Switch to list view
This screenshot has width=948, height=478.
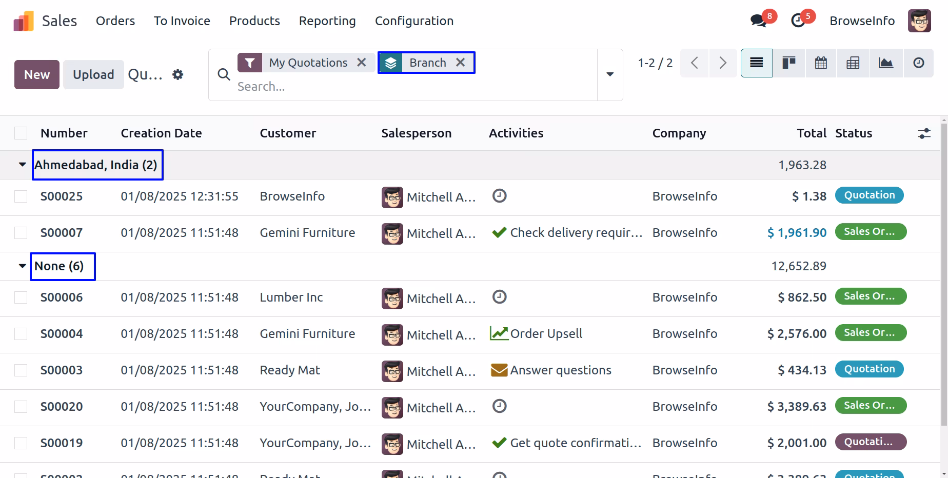pos(757,63)
